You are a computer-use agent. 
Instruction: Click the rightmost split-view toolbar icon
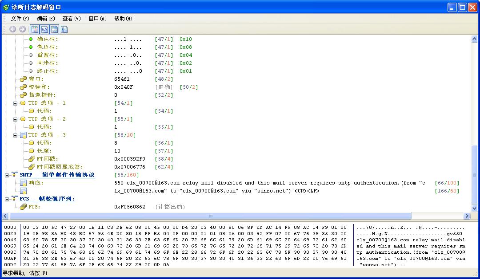[x=64, y=29]
